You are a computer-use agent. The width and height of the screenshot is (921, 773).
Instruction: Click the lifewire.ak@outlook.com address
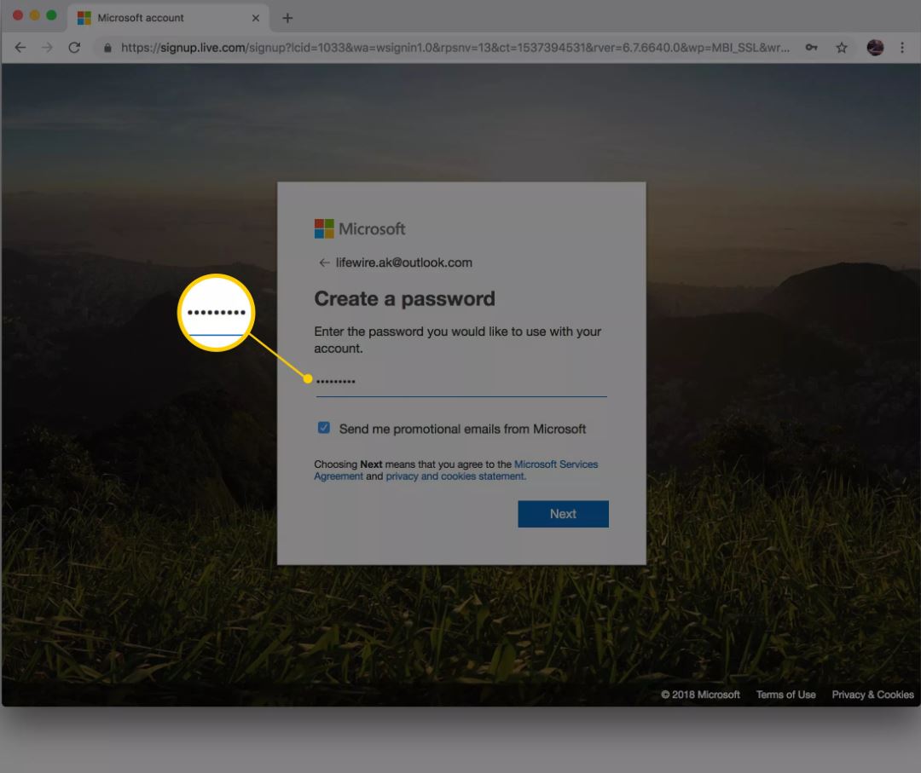coord(403,262)
